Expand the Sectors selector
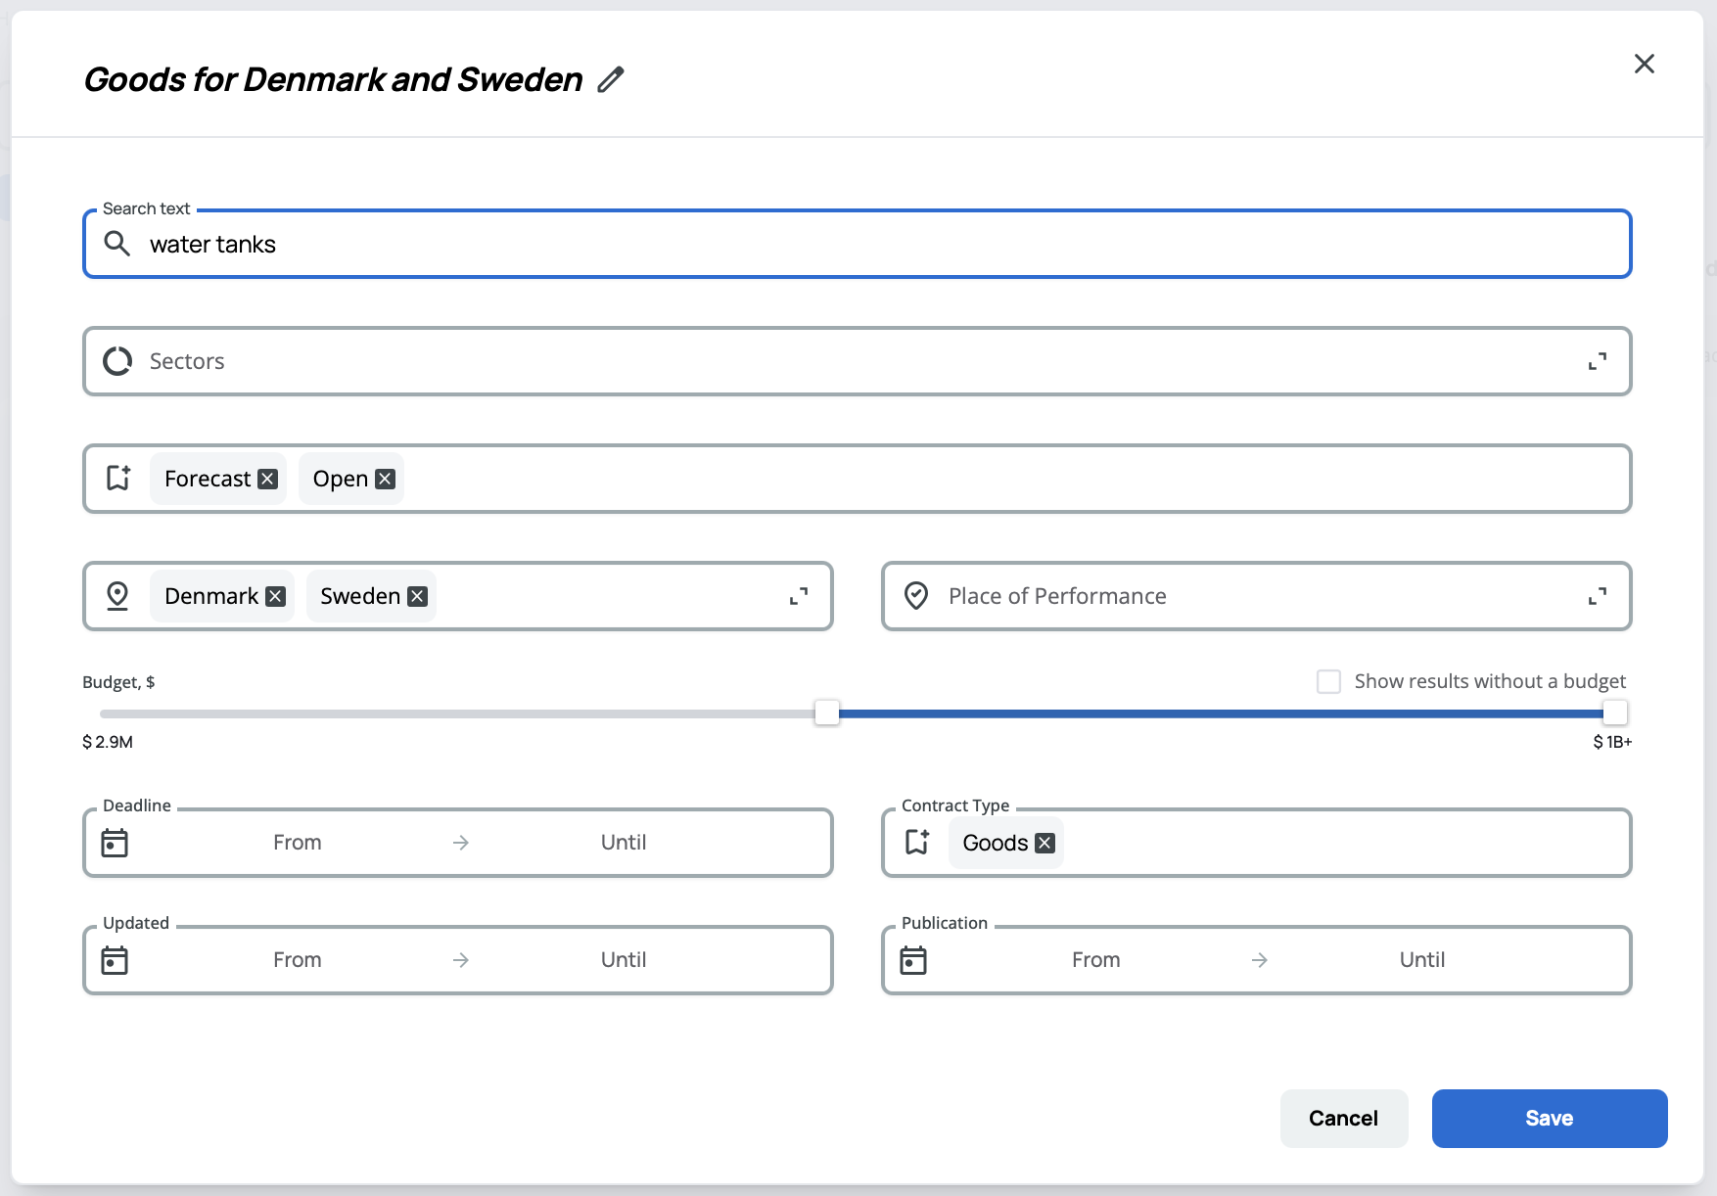 (1597, 361)
